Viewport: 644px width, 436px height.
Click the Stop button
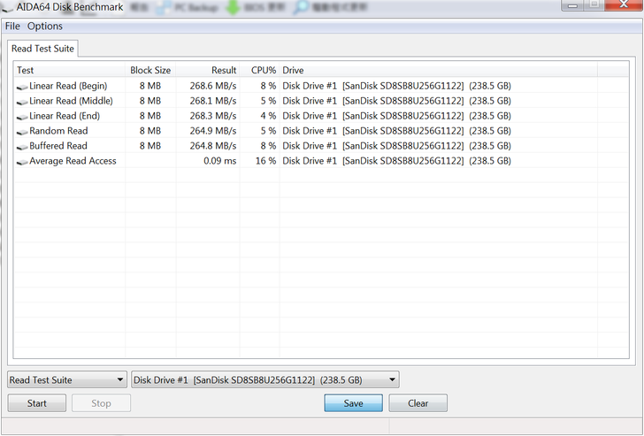coord(101,403)
